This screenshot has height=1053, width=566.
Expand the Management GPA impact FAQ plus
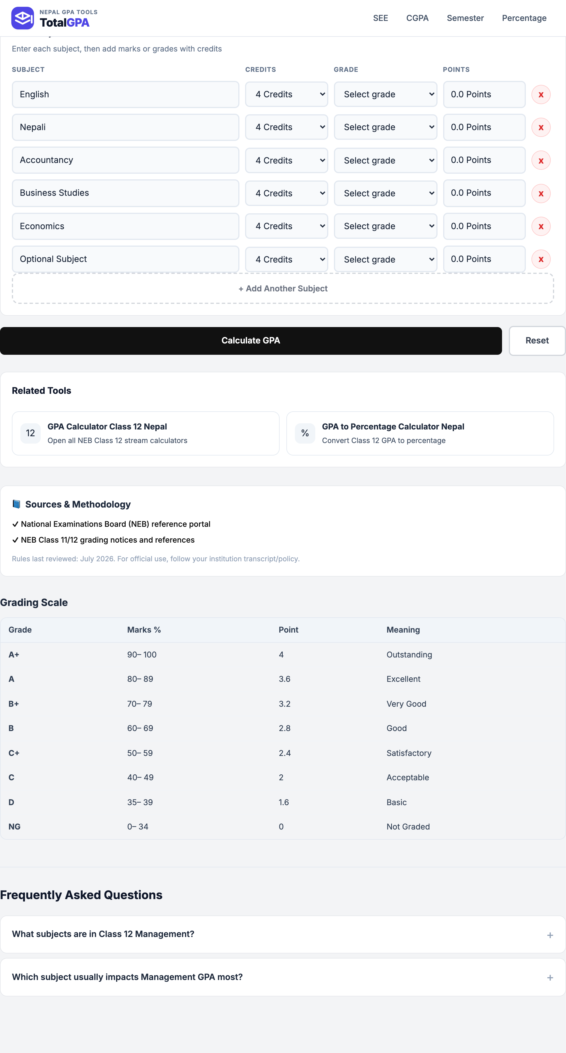(550, 977)
